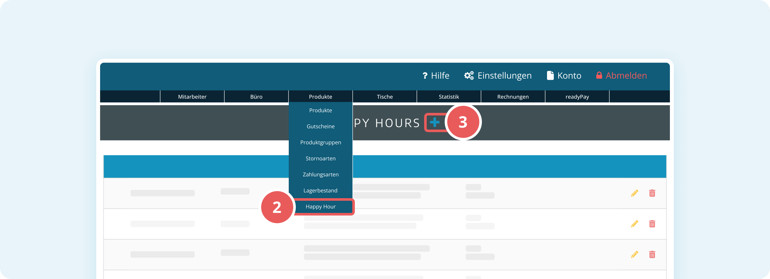Choose Zahlungsarten from the dropdown
The width and height of the screenshot is (770, 279).
tap(321, 174)
